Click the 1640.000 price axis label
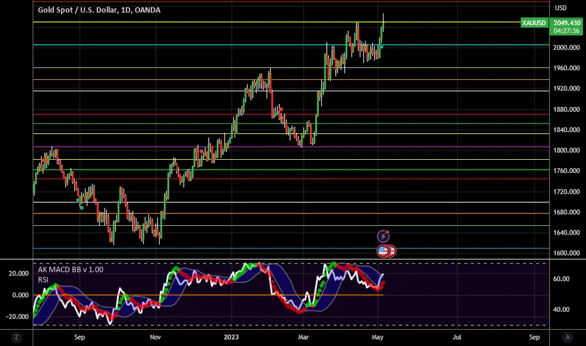 (567, 232)
